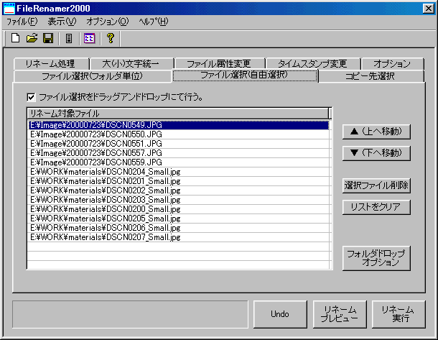Select the DSCN0559.JPG row
438x340 pixels.
coord(179,162)
